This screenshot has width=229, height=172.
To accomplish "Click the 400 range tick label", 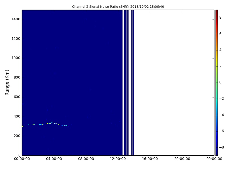I will (x=17, y=116).
